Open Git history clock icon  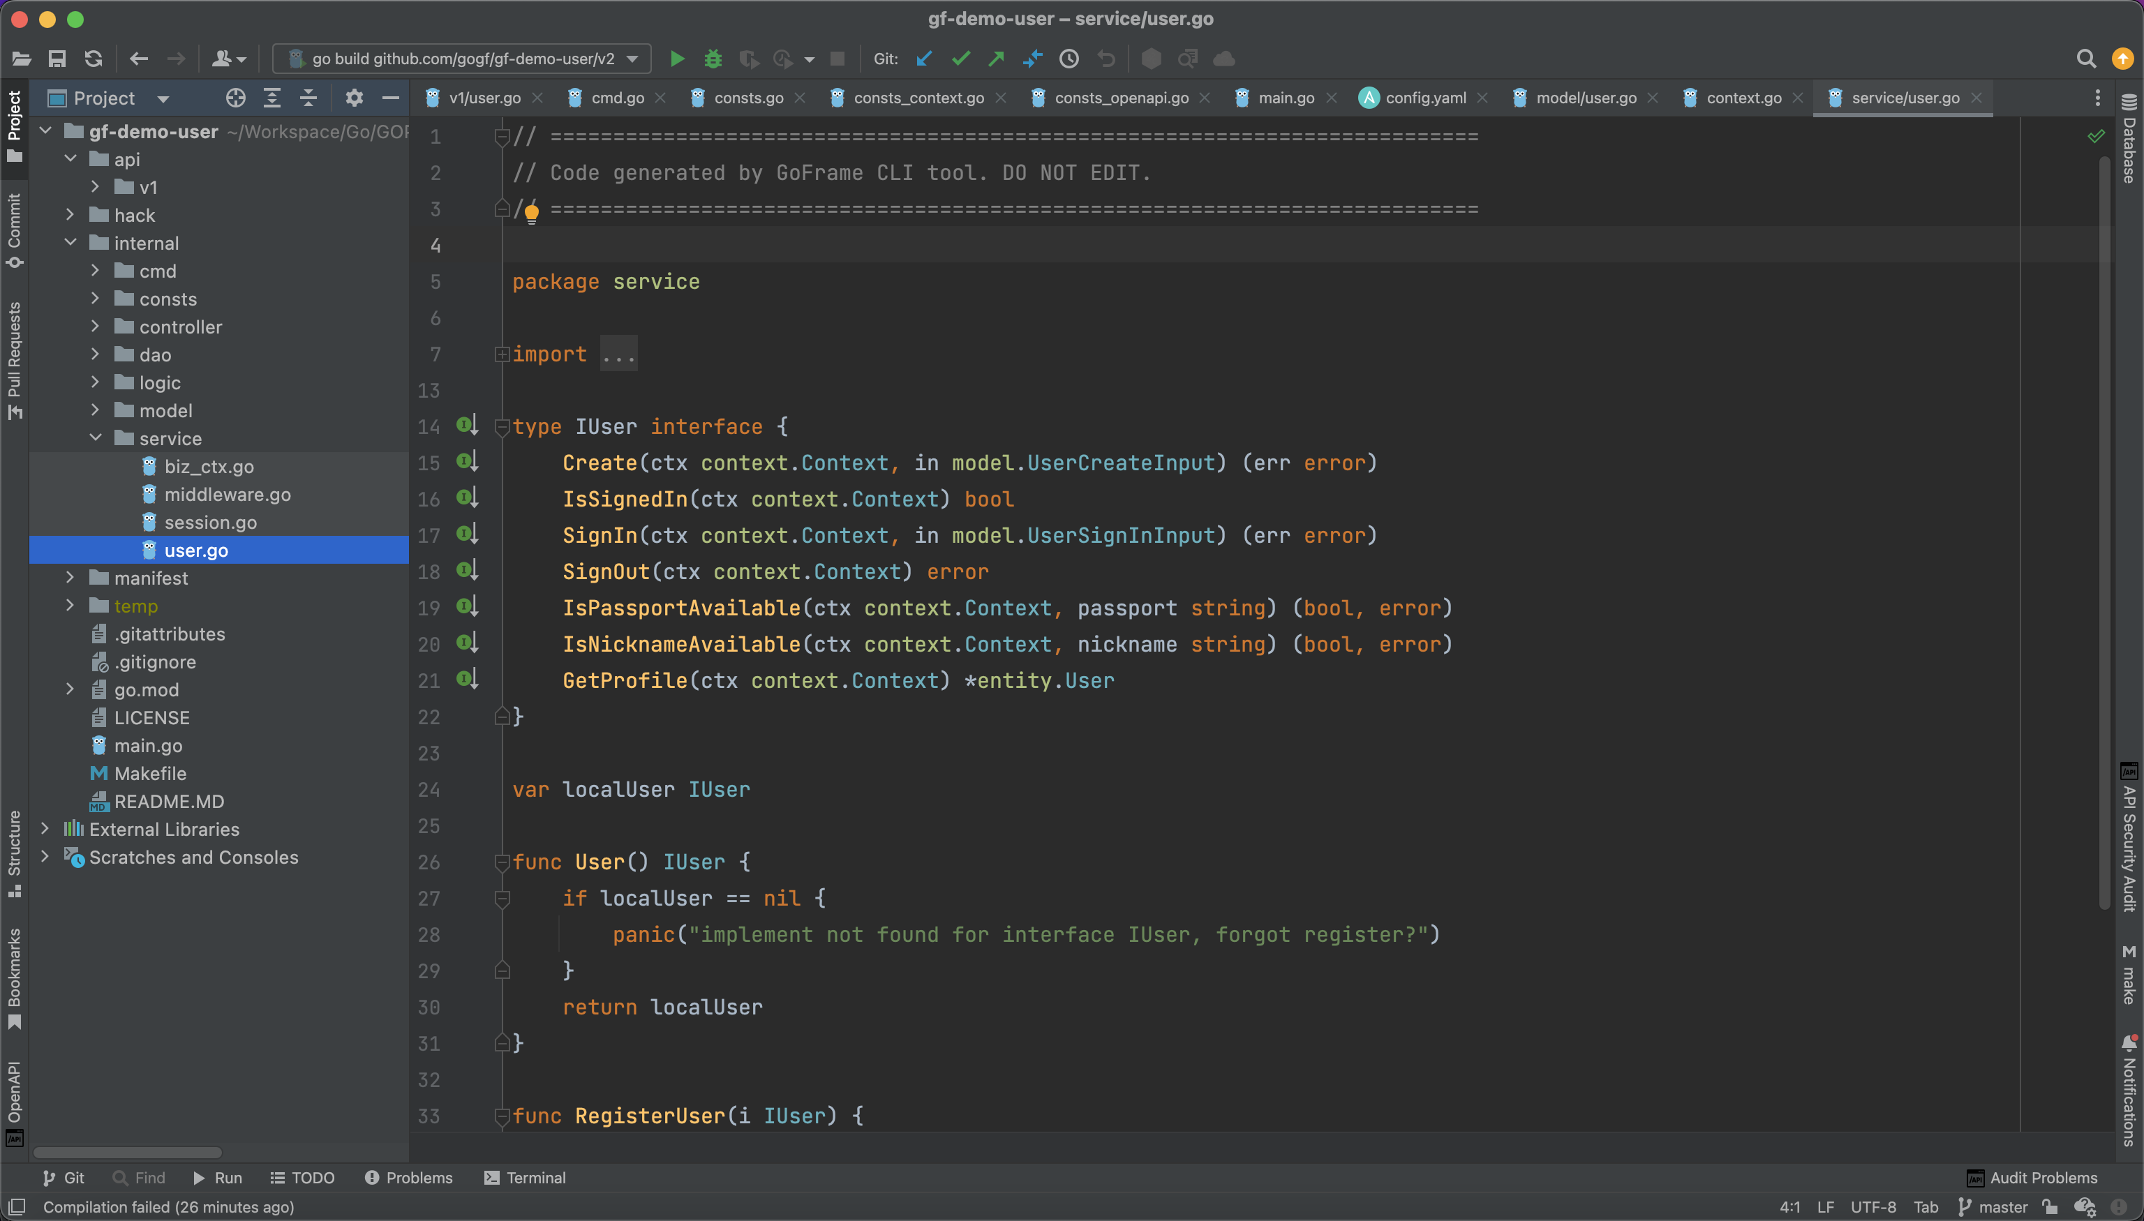click(1069, 59)
